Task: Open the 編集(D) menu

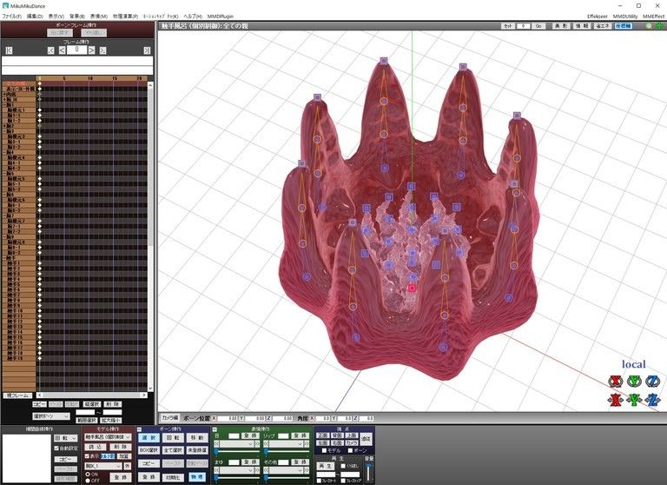Action: 35,17
